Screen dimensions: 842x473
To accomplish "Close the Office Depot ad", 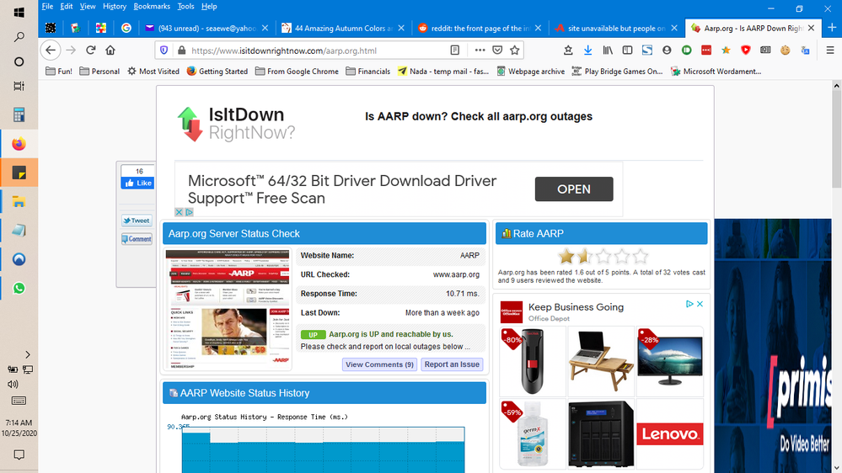I will coord(700,304).
